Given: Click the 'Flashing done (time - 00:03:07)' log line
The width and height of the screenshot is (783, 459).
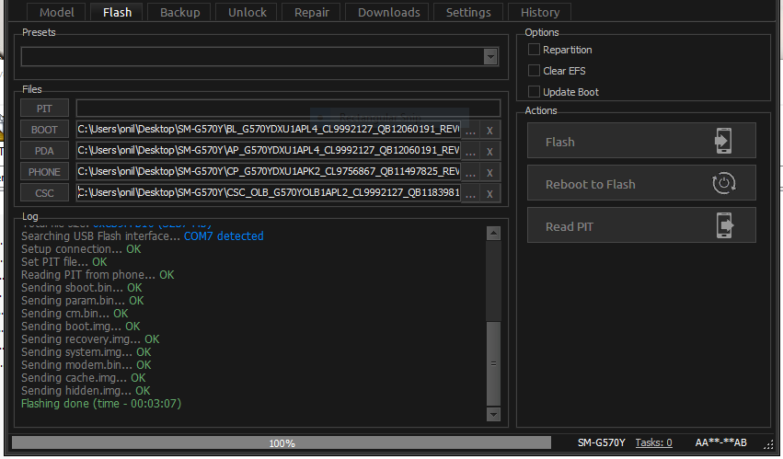Looking at the screenshot, I should [101, 404].
